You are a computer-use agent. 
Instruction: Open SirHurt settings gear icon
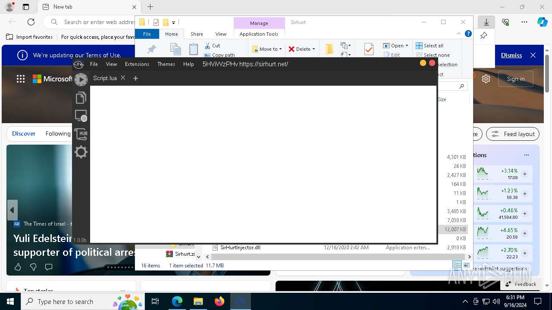pyautogui.click(x=81, y=152)
